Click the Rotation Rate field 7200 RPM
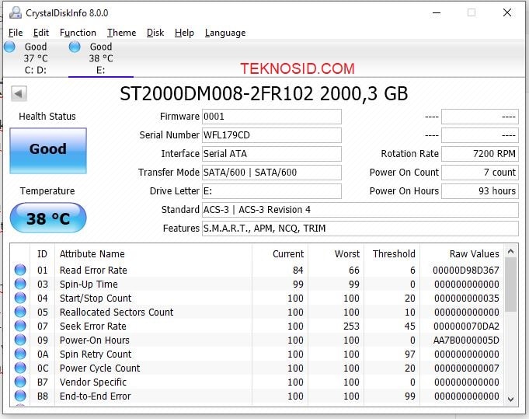 pyautogui.click(x=480, y=154)
